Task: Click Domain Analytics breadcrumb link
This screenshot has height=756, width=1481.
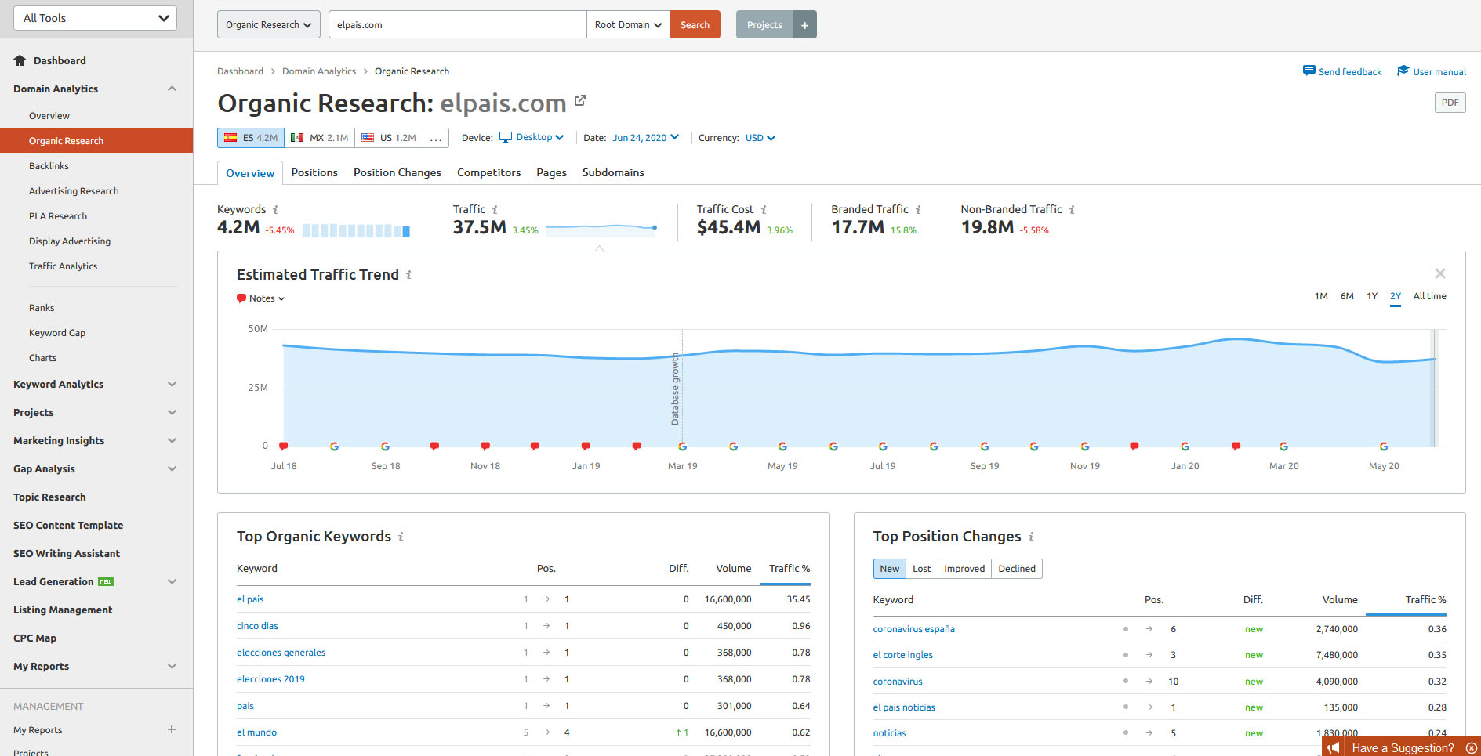Action: pyautogui.click(x=319, y=71)
